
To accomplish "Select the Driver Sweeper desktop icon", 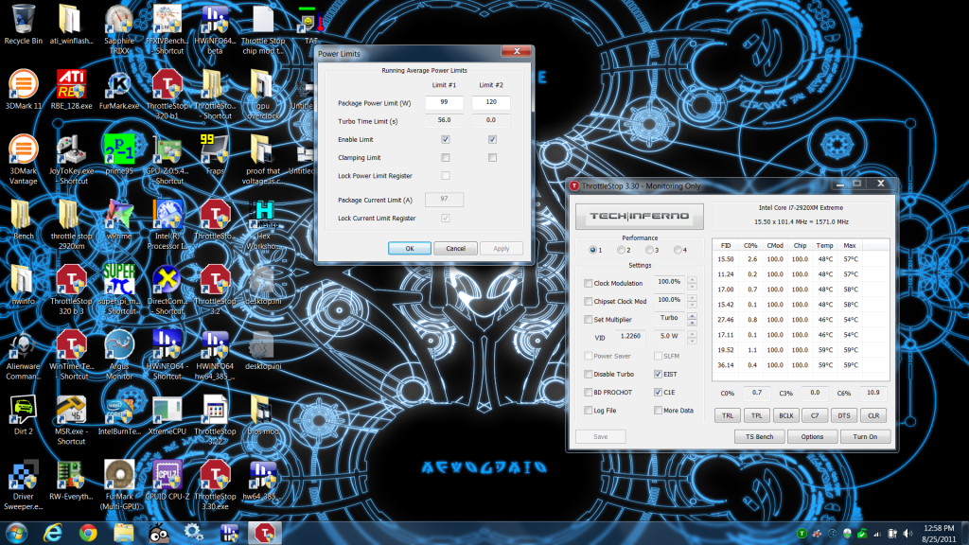I will [x=23, y=484].
